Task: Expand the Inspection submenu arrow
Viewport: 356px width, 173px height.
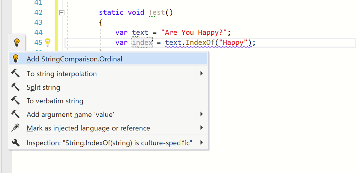Action: pyautogui.click(x=201, y=142)
